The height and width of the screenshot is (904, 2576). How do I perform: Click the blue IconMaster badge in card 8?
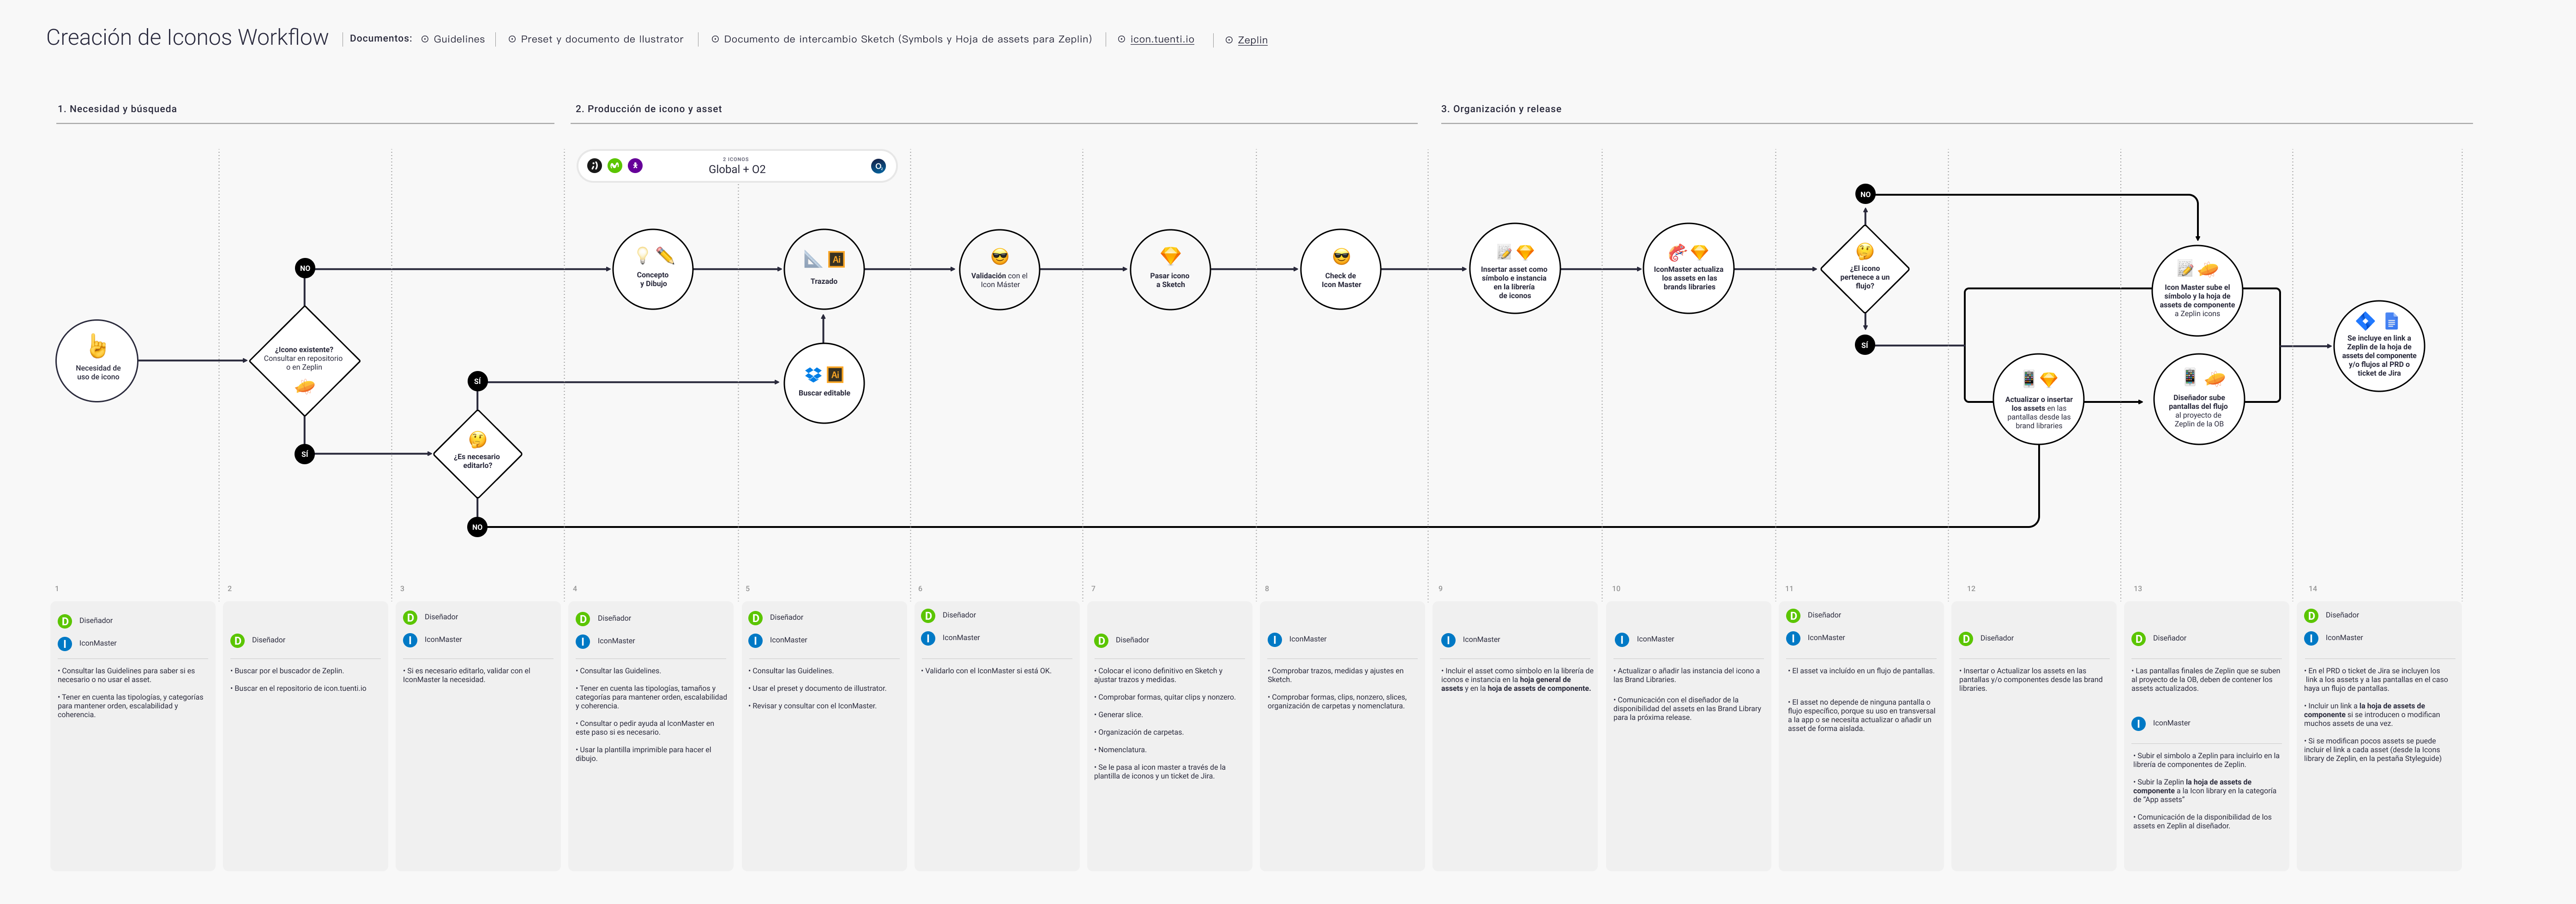coord(1274,640)
